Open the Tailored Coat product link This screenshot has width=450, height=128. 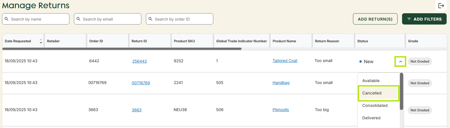coord(285,61)
